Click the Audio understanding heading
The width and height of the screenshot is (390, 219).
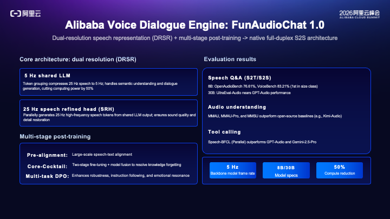tap(237, 107)
